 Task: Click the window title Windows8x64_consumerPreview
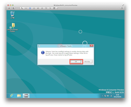[x=65, y=5]
